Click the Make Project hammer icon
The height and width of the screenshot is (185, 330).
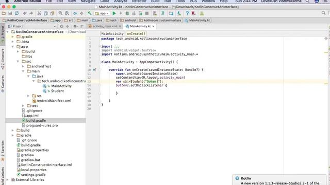click(89, 13)
